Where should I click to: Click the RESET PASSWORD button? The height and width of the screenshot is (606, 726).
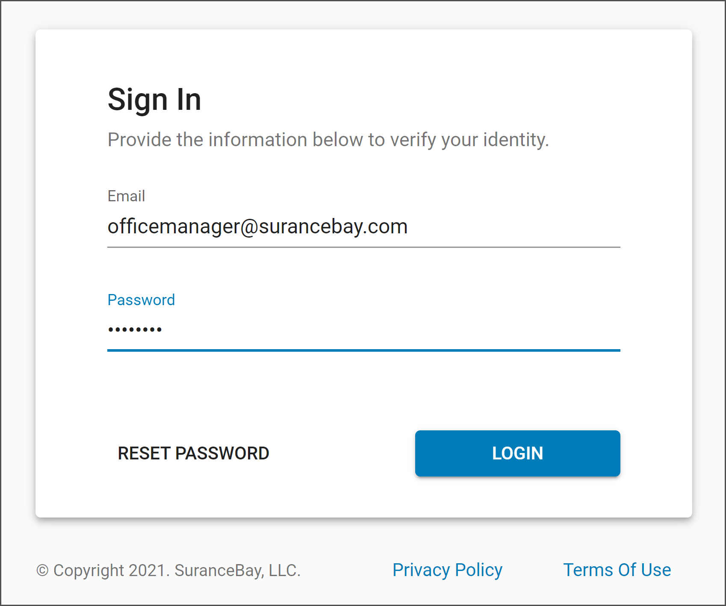[193, 453]
